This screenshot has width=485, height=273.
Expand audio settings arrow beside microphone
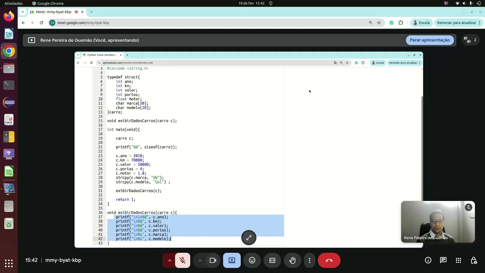tap(169, 260)
